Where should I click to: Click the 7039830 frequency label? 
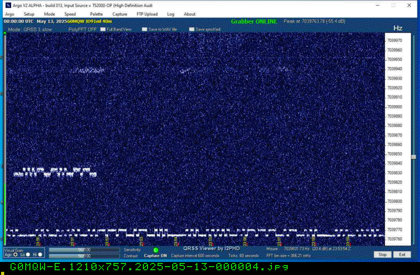(395, 173)
